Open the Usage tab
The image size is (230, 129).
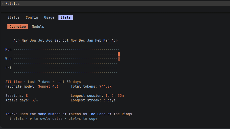(x=49, y=17)
